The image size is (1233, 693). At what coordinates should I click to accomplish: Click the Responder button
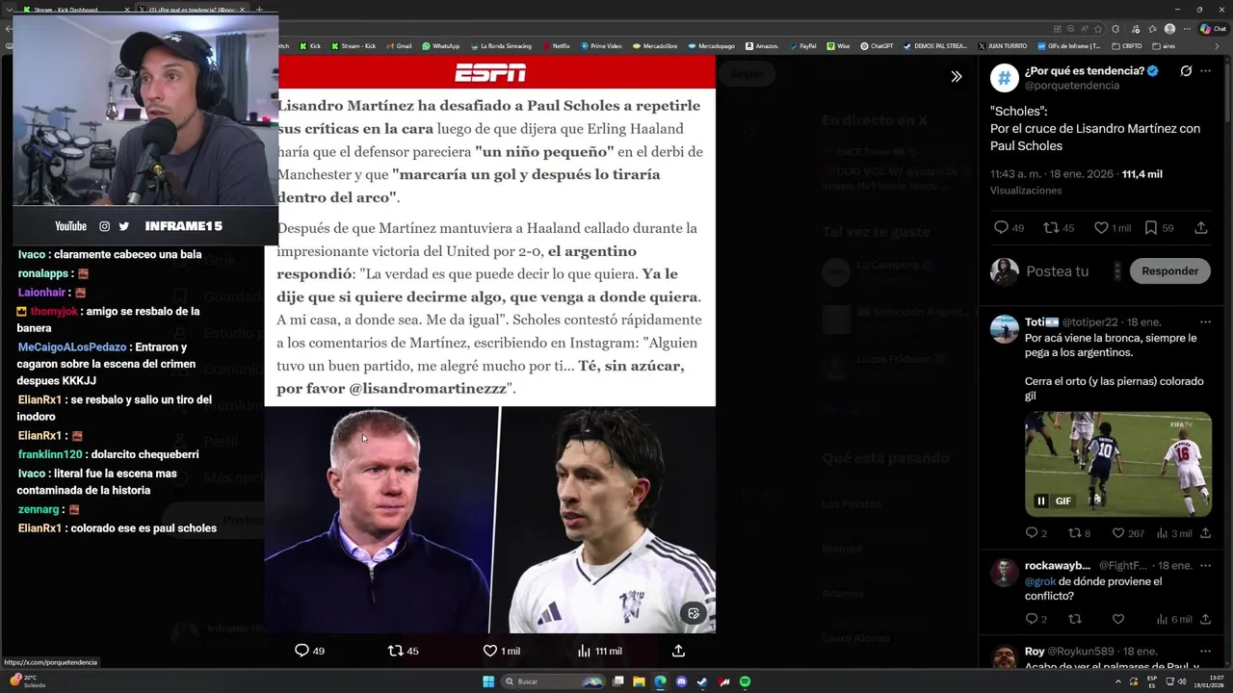[x=1169, y=271]
